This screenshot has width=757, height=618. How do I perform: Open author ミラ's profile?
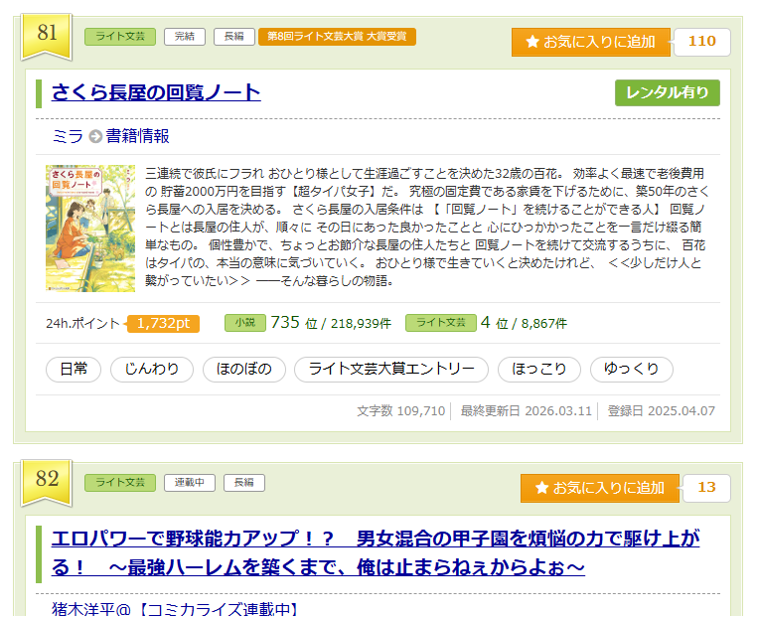[67, 137]
